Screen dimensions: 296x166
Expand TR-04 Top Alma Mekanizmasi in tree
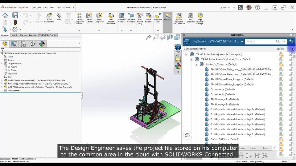pyautogui.click(x=2, y=84)
